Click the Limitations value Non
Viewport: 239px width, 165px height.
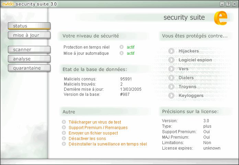(207, 143)
